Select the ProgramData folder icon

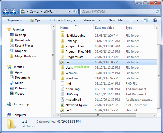tap(62, 57)
